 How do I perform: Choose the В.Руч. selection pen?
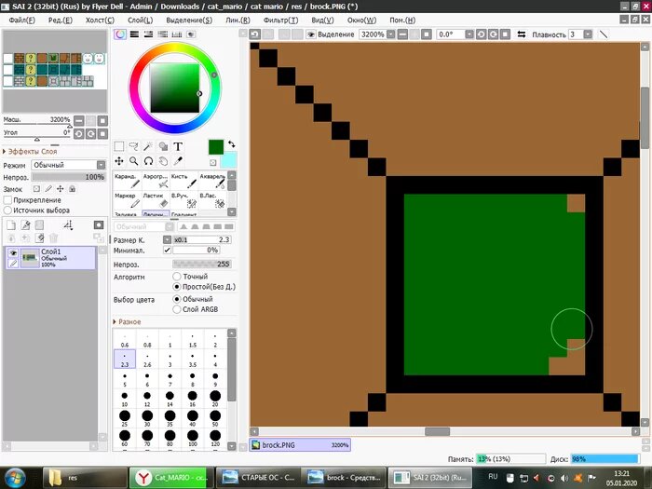coord(183,200)
